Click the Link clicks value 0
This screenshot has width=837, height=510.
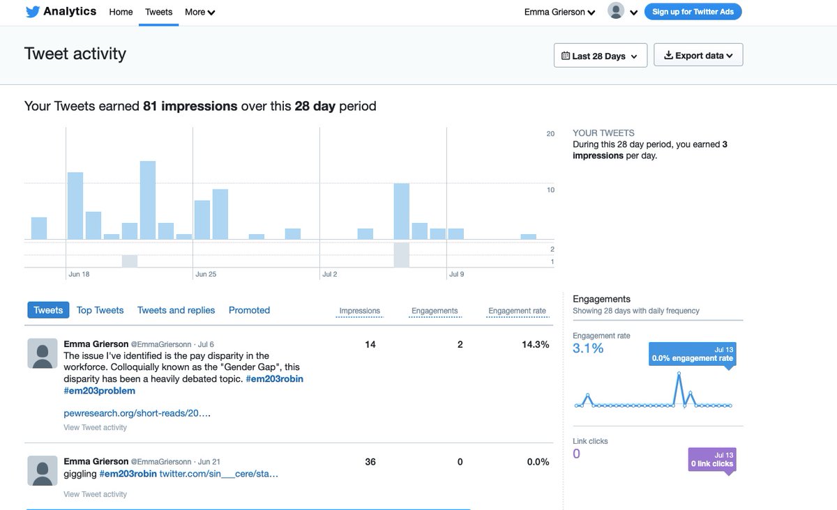(576, 454)
